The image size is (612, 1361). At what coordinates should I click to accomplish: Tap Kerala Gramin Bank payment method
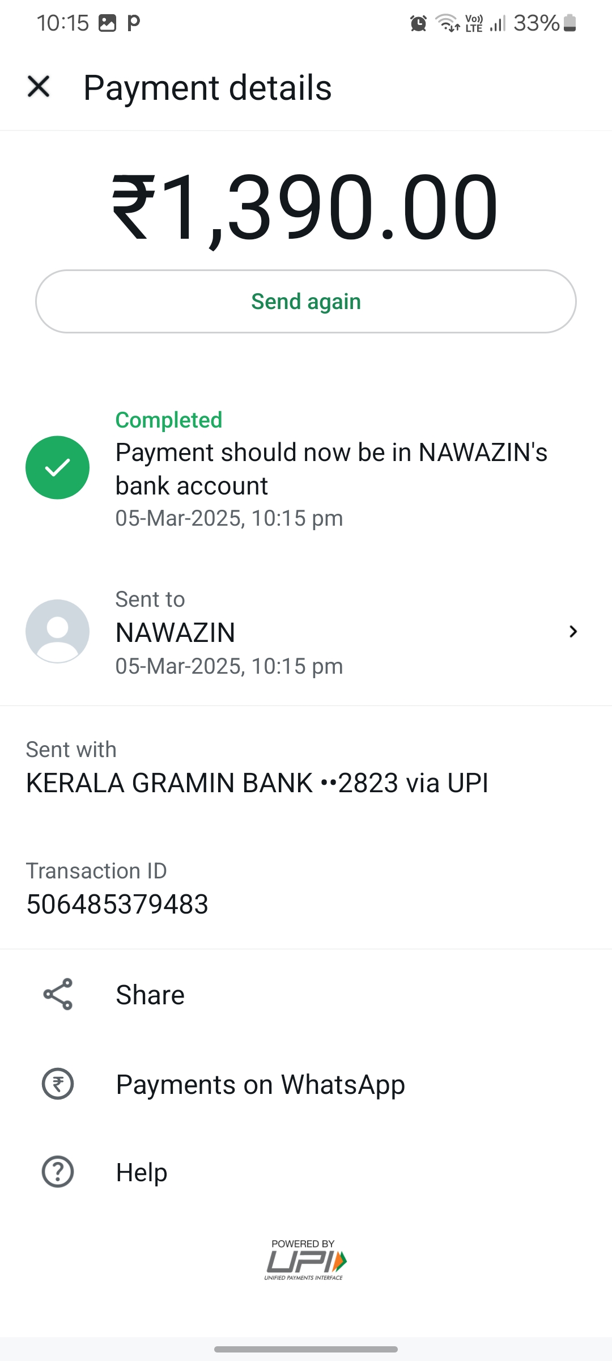(x=257, y=783)
